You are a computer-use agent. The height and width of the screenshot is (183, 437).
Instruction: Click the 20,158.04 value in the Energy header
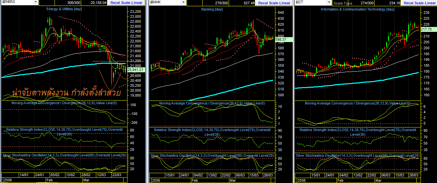(98, 3)
